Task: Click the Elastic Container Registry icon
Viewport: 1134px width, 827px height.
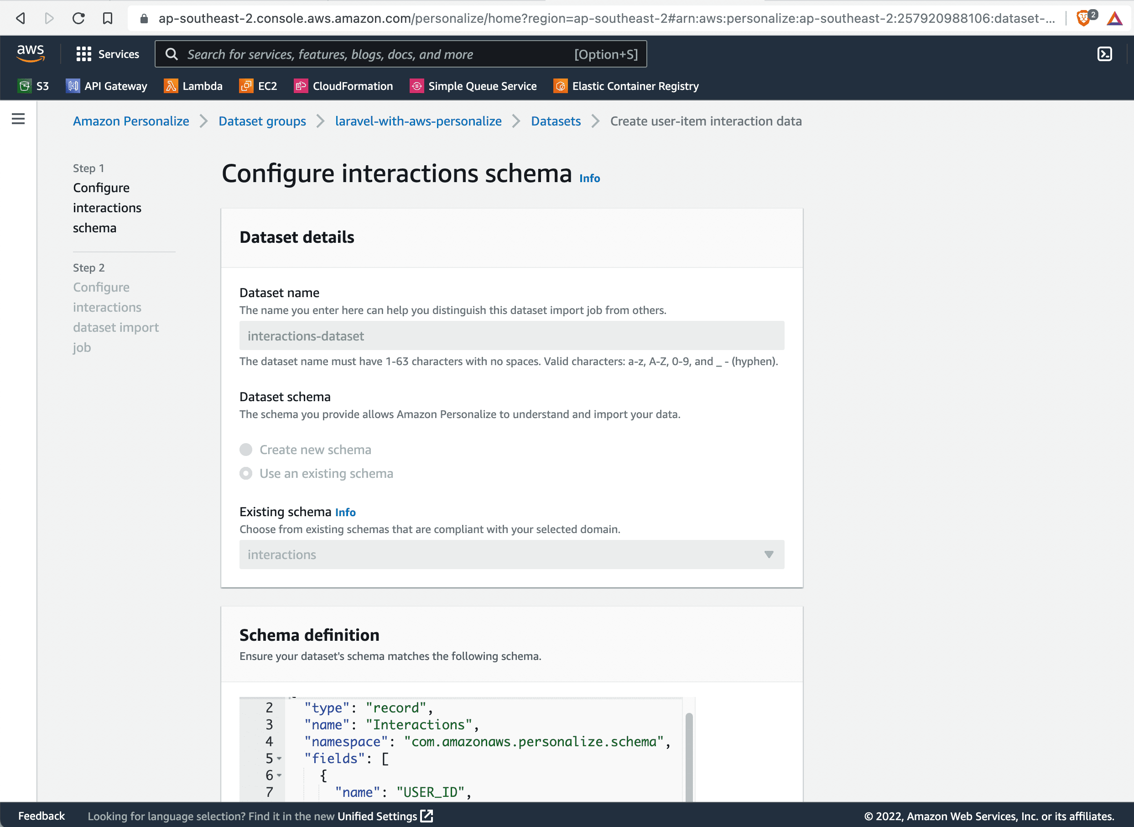Action: click(x=559, y=85)
